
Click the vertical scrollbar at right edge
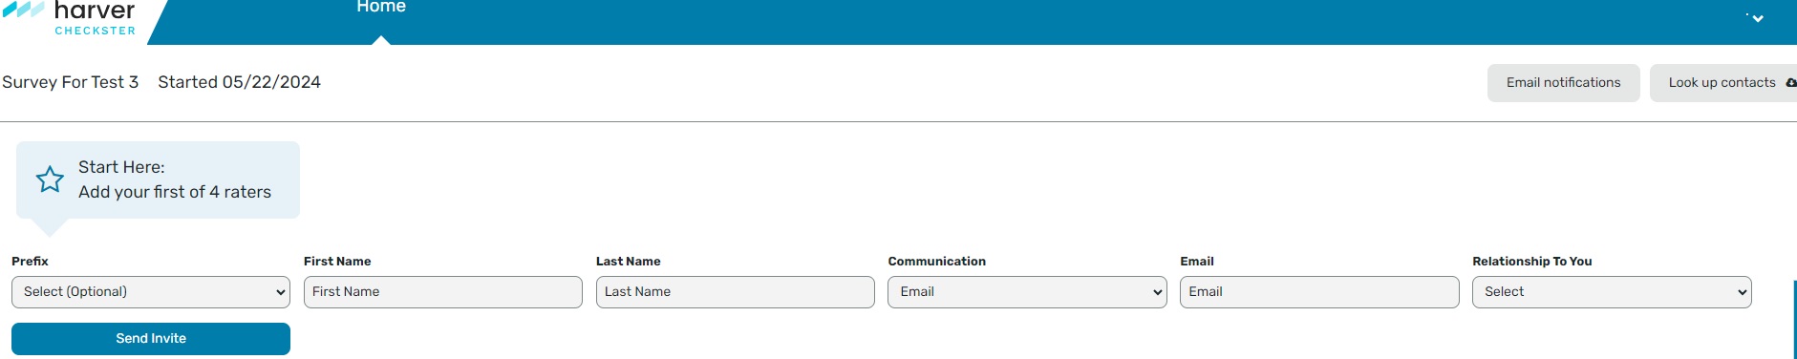click(1794, 320)
